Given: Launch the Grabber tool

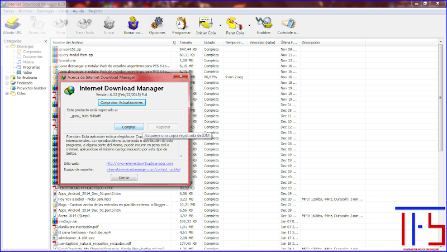Looking at the screenshot, I should 263,26.
